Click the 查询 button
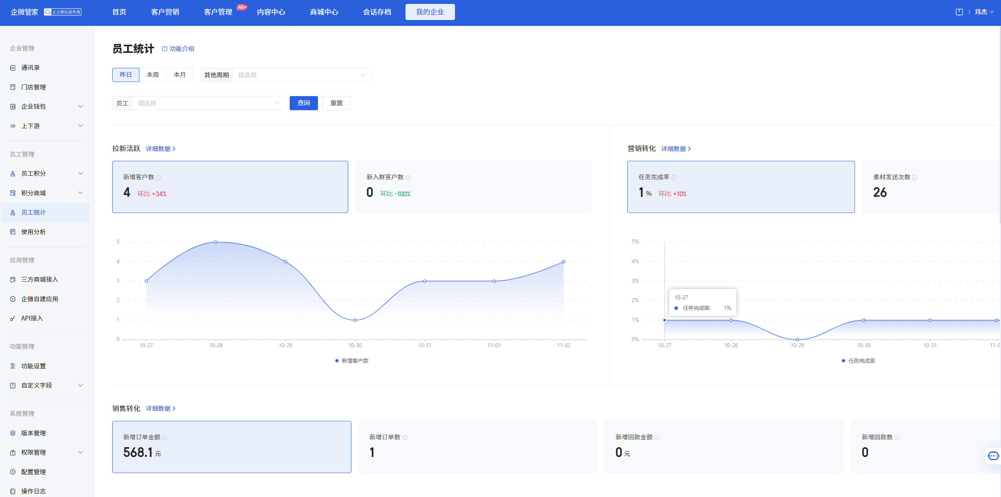 (304, 103)
